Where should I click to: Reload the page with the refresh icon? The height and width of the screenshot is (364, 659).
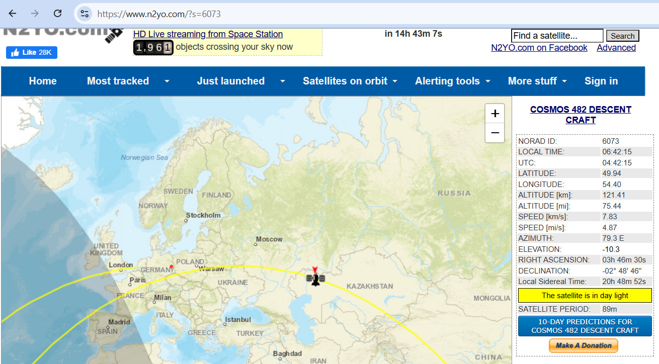tap(58, 14)
